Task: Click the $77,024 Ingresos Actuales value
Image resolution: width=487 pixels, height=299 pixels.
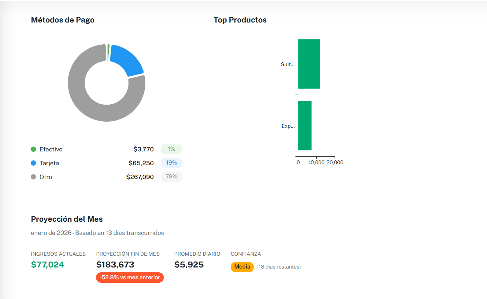Action: point(47,265)
